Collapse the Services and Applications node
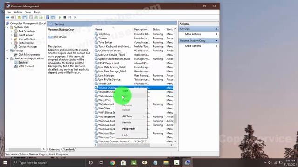 [7, 58]
